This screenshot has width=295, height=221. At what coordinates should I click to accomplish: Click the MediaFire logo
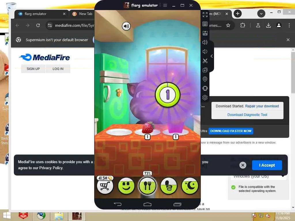(44, 57)
